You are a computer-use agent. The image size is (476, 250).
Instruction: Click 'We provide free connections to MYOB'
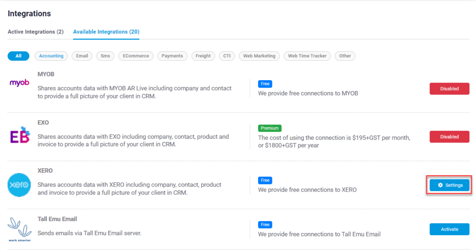pyautogui.click(x=308, y=93)
